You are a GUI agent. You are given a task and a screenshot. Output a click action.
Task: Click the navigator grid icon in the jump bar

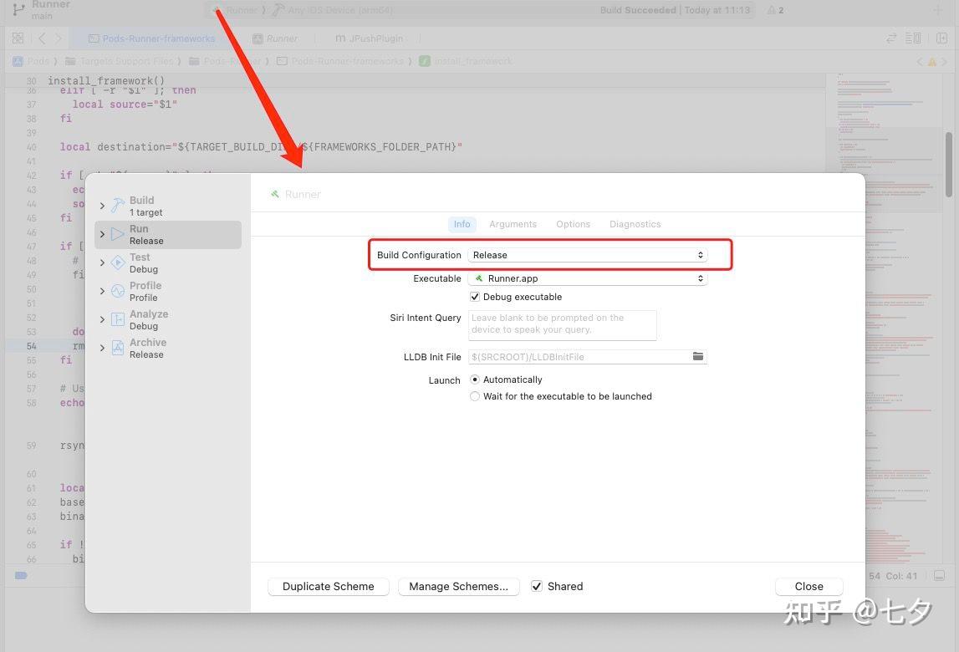tap(17, 38)
